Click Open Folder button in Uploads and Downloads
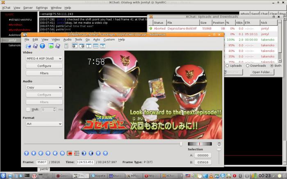Viewport: 287px width, 179px height. 262,72
